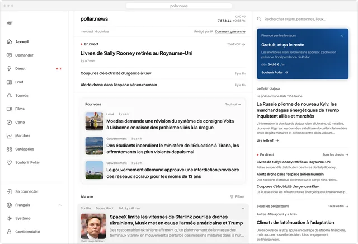The width and height of the screenshot is (358, 244).
Task: Select Films menu item label
Action: [x=20, y=109]
